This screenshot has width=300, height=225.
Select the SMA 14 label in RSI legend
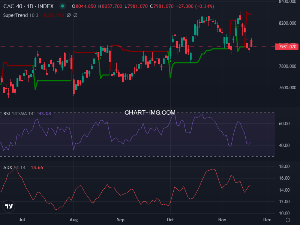(x=25, y=113)
